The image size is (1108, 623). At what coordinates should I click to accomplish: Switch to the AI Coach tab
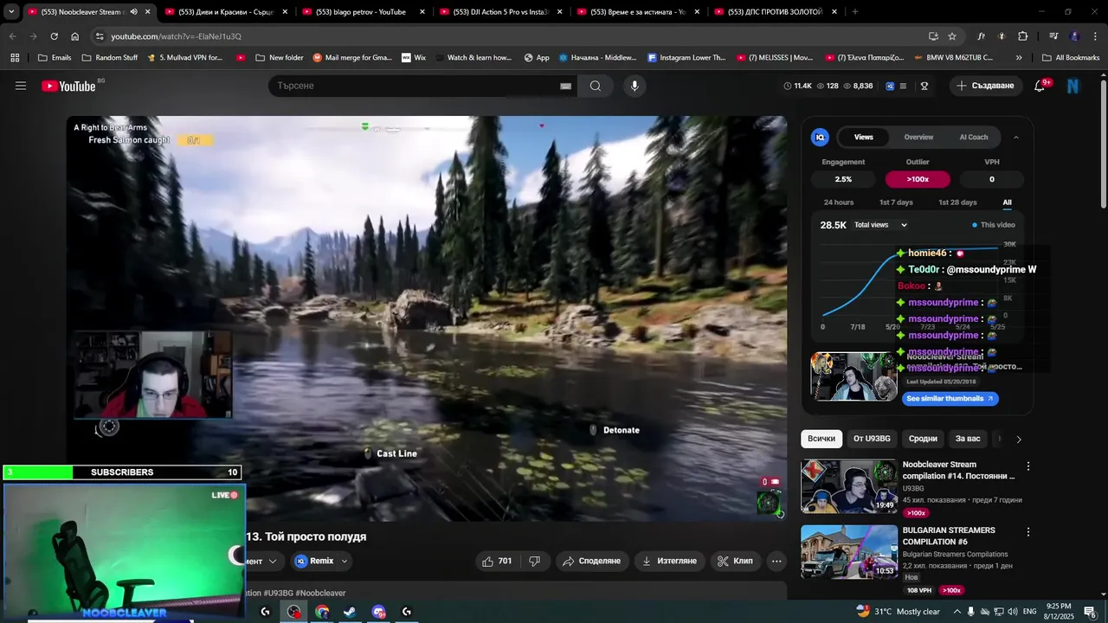974,138
